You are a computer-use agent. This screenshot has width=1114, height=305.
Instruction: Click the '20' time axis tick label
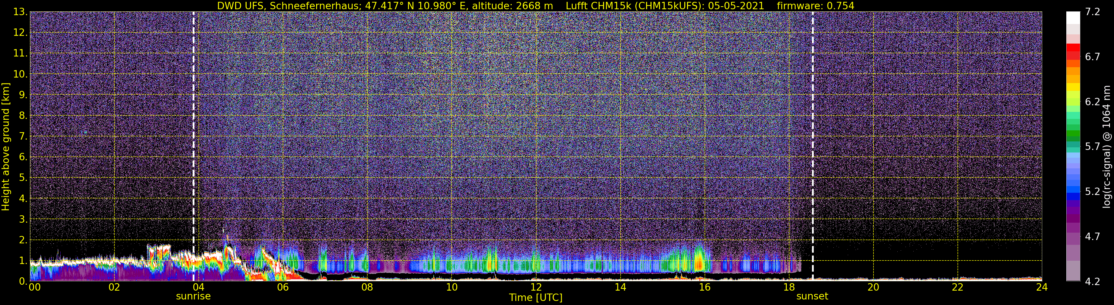tap(873, 287)
